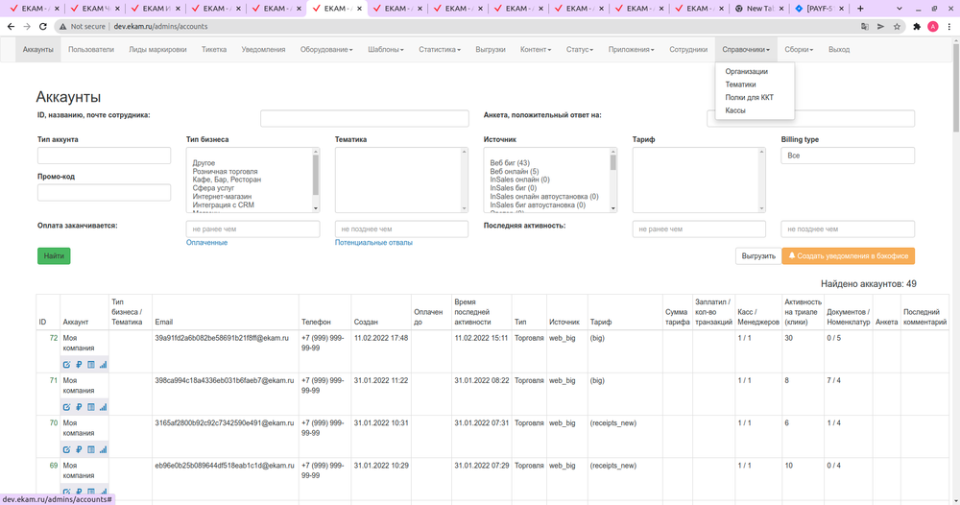Bookmark this page with the star icon
Screen dimensions: 960x505
point(897,27)
